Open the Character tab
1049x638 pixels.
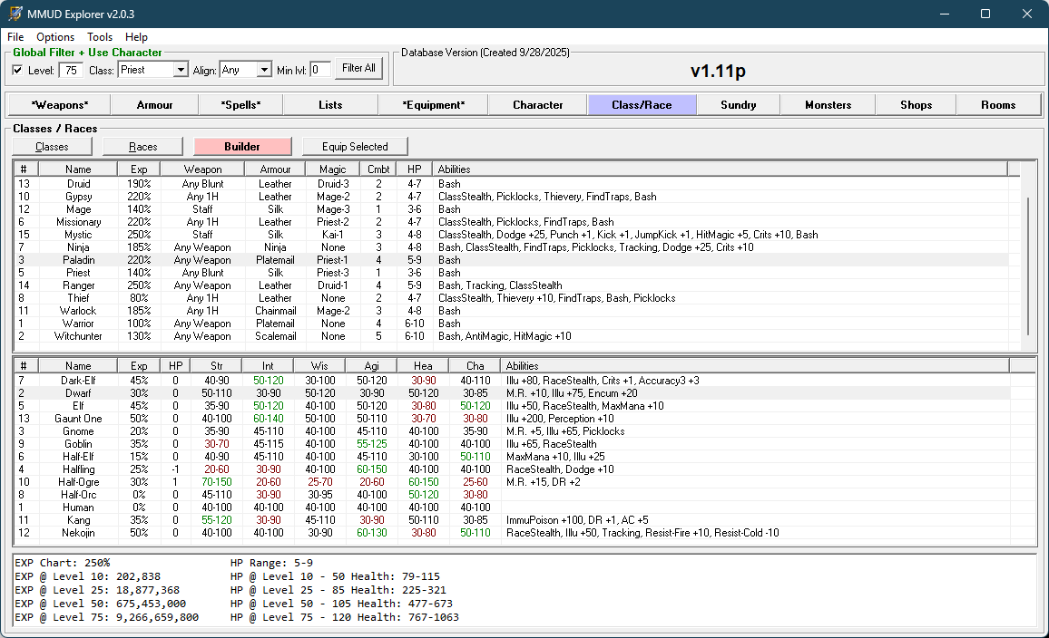(x=537, y=105)
